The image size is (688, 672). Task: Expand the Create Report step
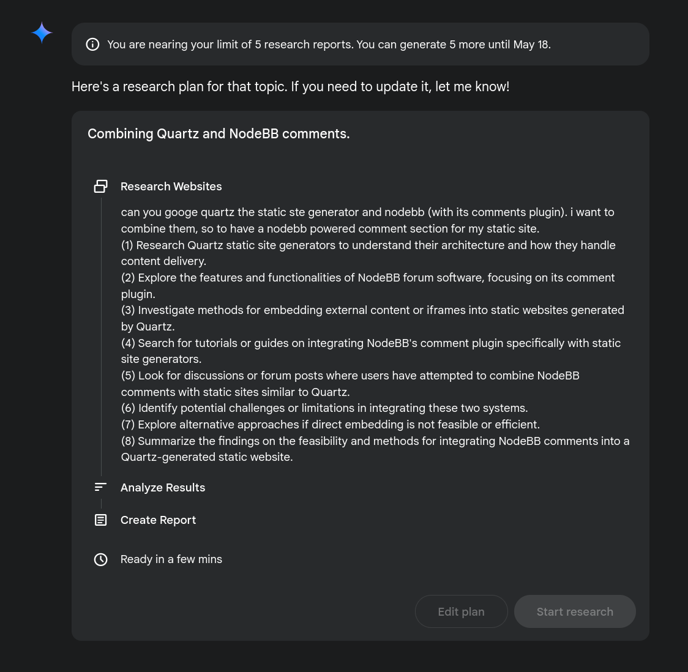pos(158,520)
